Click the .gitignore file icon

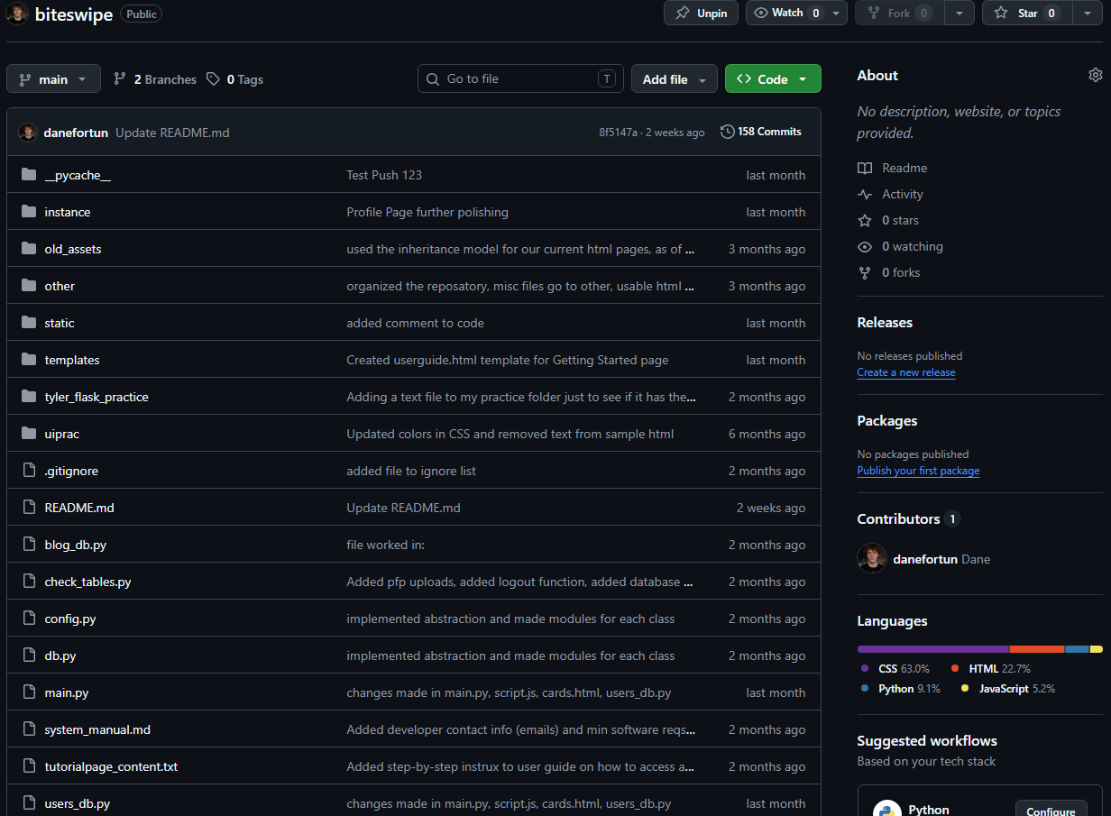(x=29, y=471)
